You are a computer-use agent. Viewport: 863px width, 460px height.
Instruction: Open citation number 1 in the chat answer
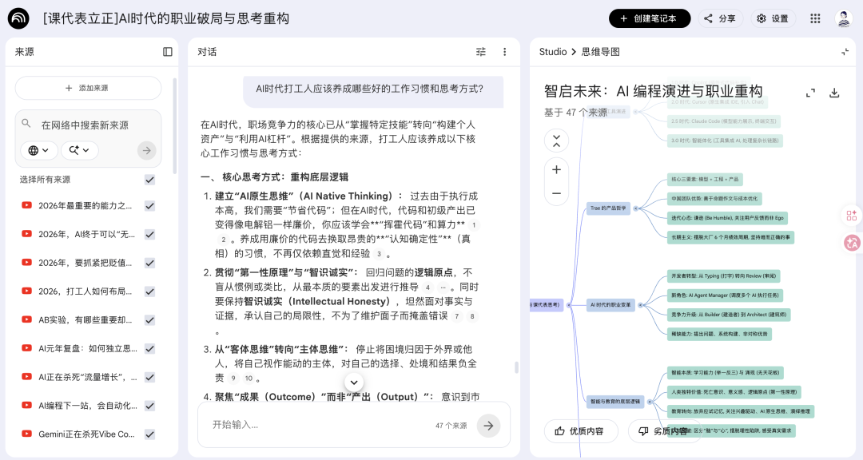tap(473, 224)
